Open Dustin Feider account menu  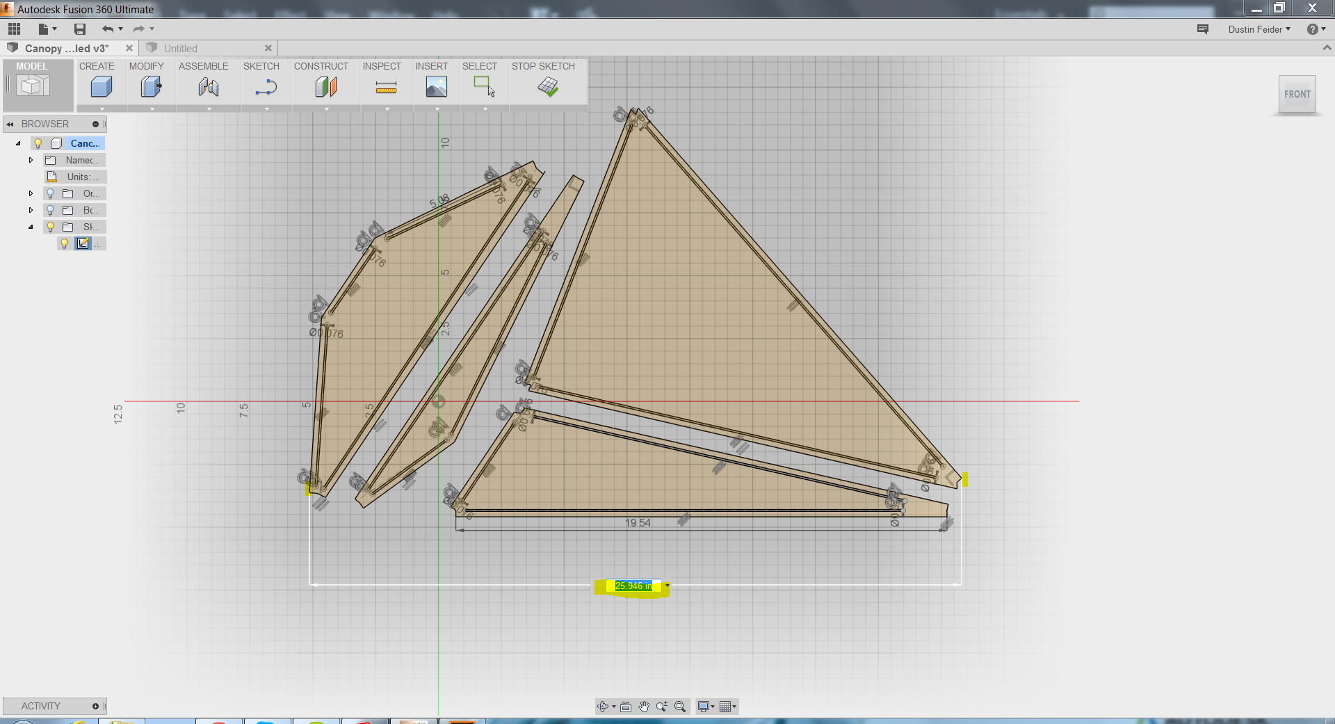(1259, 29)
